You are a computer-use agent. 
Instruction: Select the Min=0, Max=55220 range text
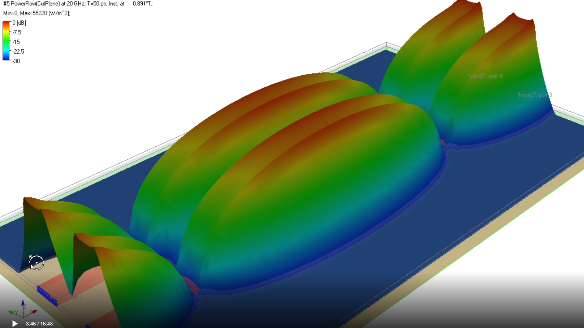click(36, 13)
